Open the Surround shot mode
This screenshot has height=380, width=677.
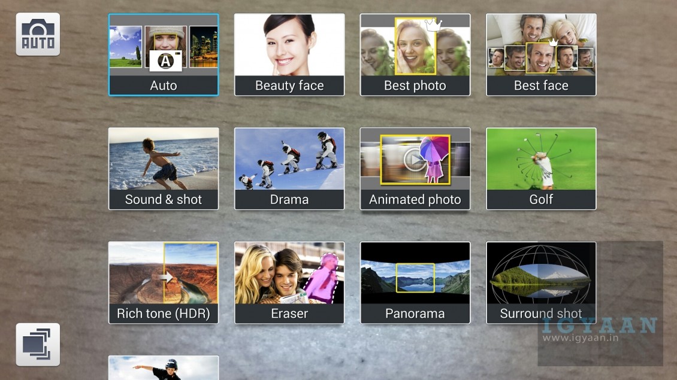click(541, 282)
